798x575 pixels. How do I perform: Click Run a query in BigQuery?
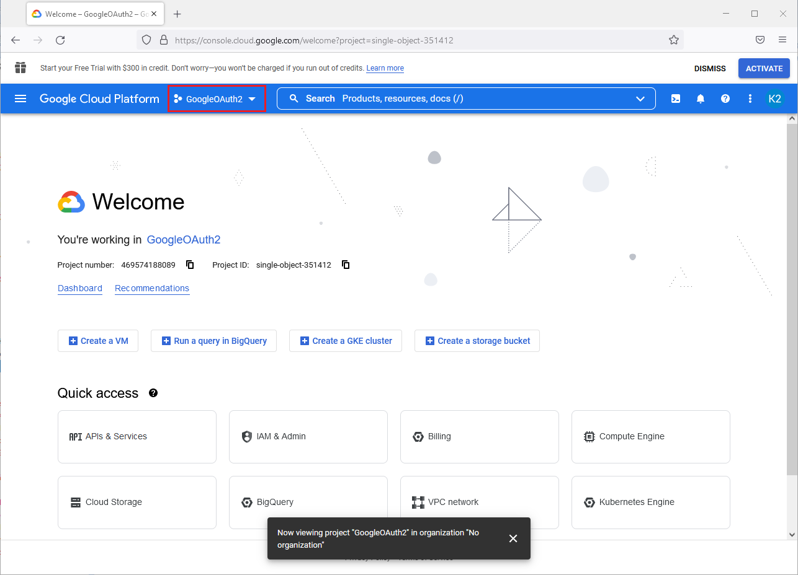[x=213, y=341]
